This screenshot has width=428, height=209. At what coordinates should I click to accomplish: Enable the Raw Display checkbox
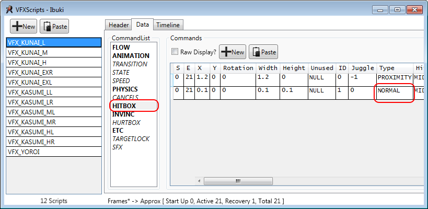175,52
